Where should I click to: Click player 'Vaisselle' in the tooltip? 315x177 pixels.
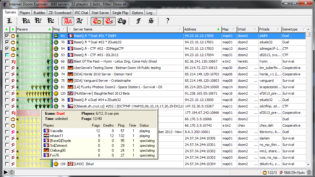pos(56,131)
